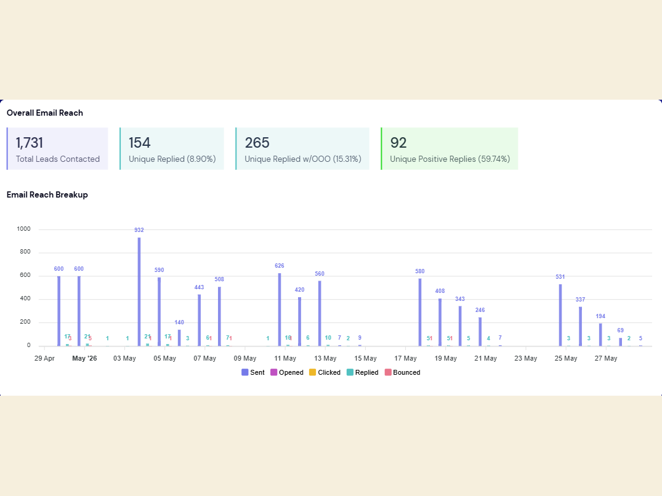Toggle the Replied series in the legend
The image size is (662, 496).
(362, 372)
